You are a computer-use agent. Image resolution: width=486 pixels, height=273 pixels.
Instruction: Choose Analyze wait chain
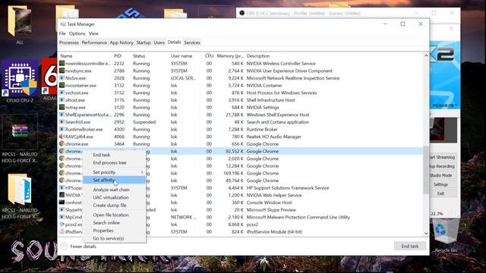tap(115, 190)
